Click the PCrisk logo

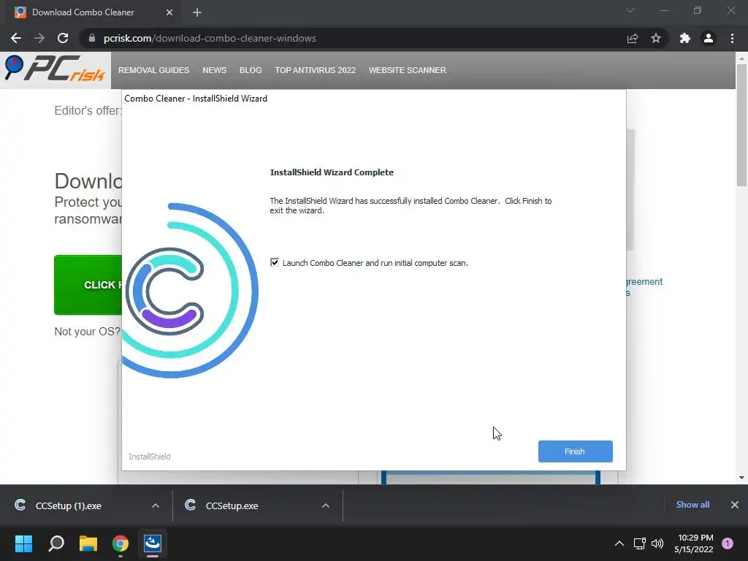[55, 69]
